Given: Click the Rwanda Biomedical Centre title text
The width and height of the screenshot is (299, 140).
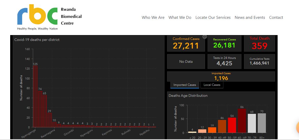Looking at the screenshot, I should 71,16.
